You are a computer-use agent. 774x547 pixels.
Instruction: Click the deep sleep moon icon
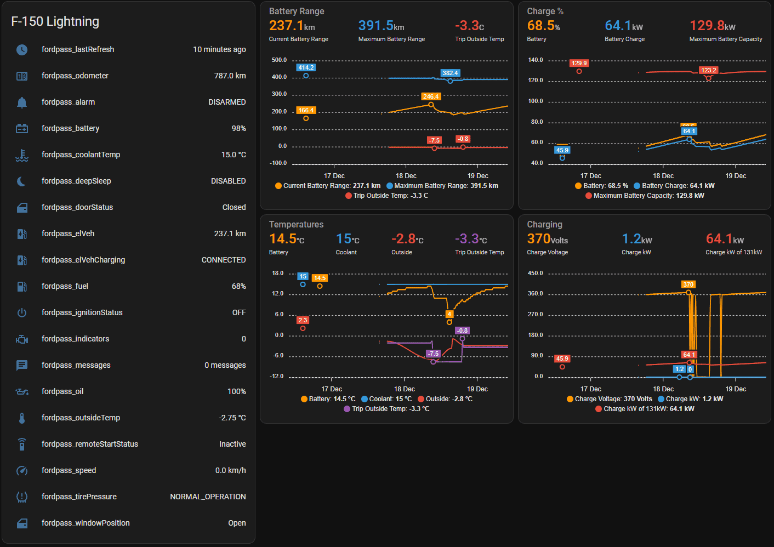tap(22, 181)
